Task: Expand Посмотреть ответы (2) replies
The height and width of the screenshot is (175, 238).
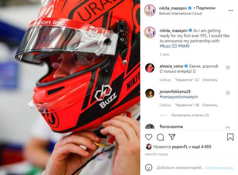Action: pos(190,115)
